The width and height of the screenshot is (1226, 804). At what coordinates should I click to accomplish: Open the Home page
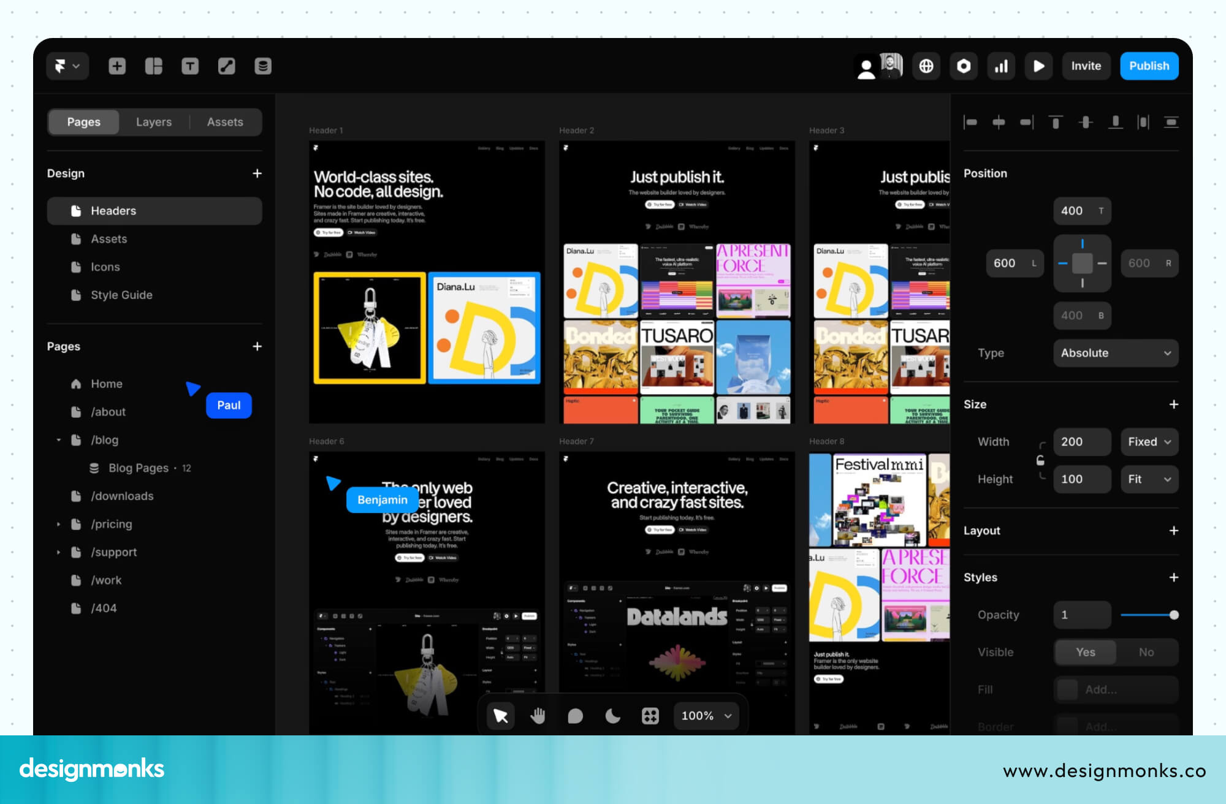154,384
